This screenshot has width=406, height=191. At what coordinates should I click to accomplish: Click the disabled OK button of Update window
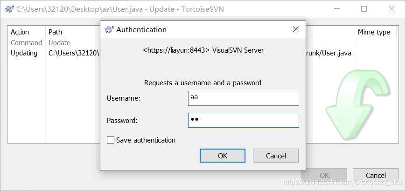[x=324, y=176]
